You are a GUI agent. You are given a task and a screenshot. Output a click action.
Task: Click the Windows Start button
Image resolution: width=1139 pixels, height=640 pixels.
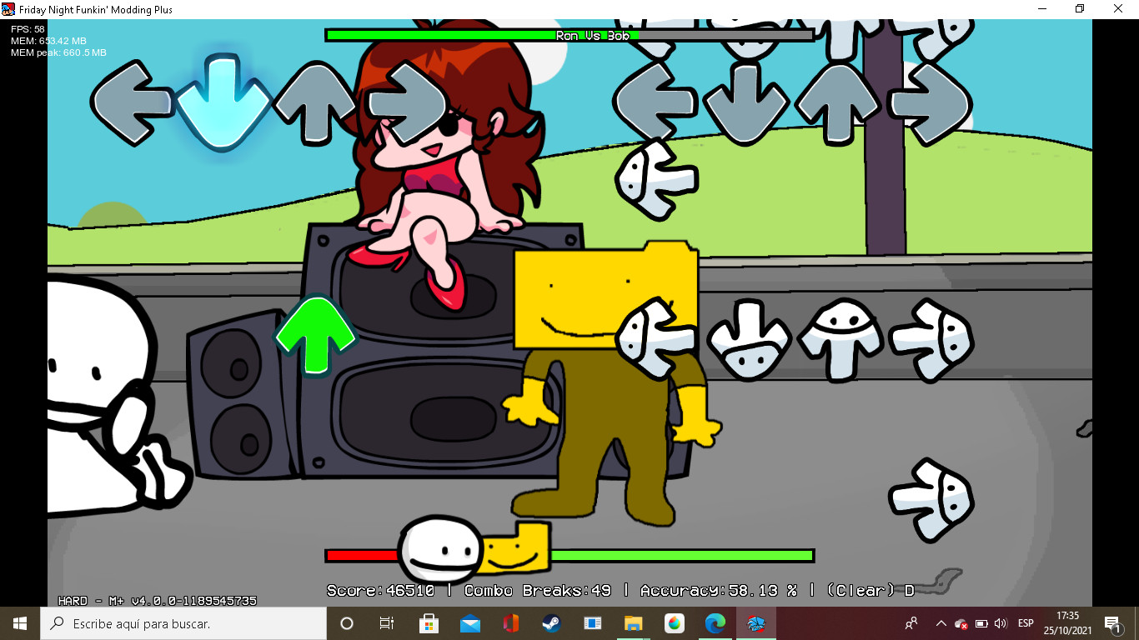[x=20, y=623]
